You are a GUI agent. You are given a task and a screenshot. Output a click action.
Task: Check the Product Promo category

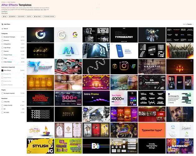pos(2,55)
